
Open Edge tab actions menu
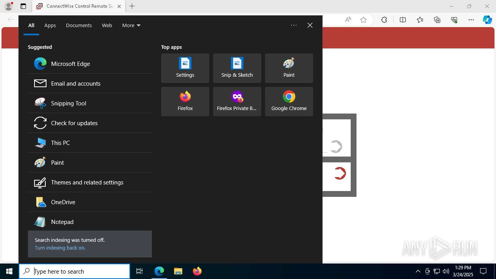tap(23, 6)
